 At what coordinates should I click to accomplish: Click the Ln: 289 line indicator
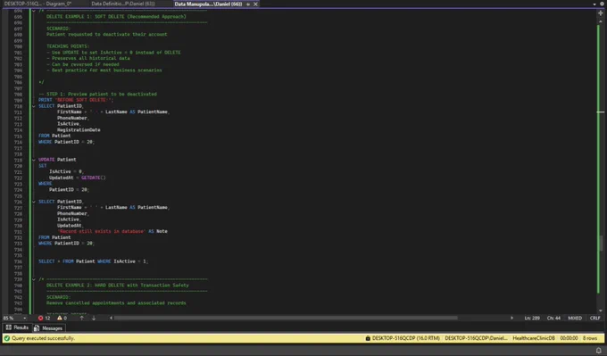(532, 318)
